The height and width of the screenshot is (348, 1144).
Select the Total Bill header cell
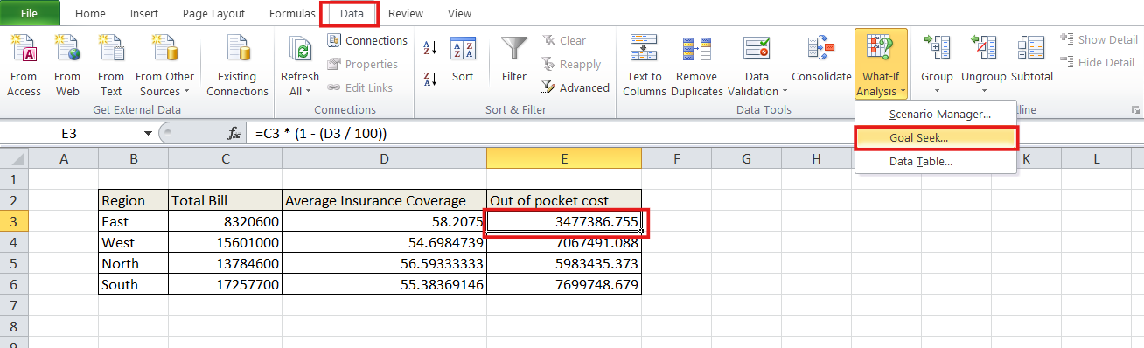pos(226,200)
